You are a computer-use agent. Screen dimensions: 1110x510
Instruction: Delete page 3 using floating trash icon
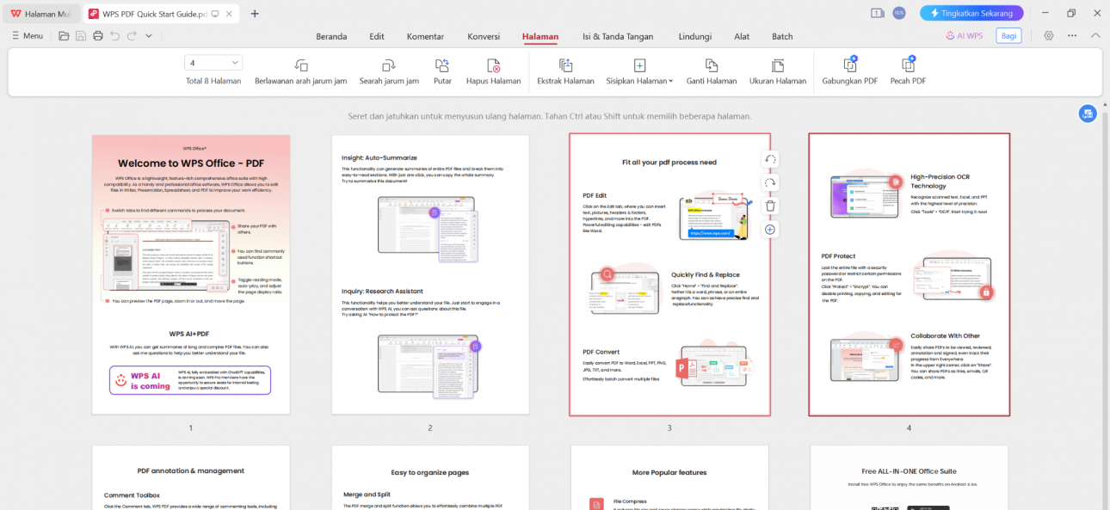(769, 205)
